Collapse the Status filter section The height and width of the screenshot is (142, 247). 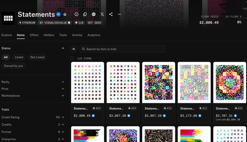coord(63,48)
